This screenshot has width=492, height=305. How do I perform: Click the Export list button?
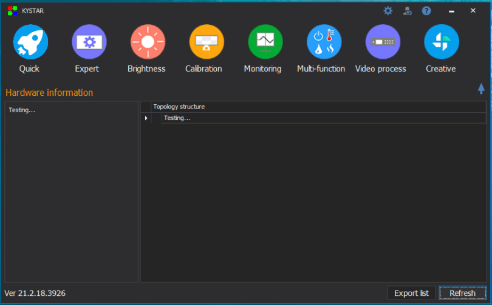(x=411, y=293)
